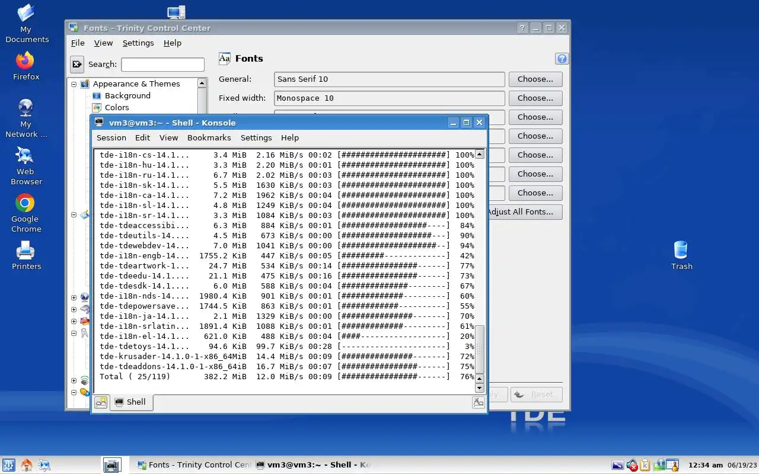Viewport: 759px width, 474px height.
Task: Click the Konsole scrollbar bottom down arrow
Action: pyautogui.click(x=480, y=388)
